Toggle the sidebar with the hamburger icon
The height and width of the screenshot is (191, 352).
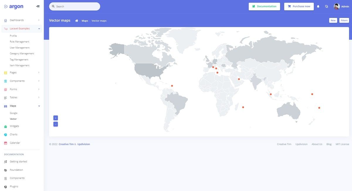(38, 6)
